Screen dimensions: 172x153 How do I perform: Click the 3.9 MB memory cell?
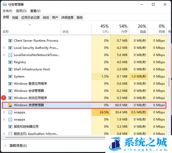pyautogui.click(x=120, y=69)
